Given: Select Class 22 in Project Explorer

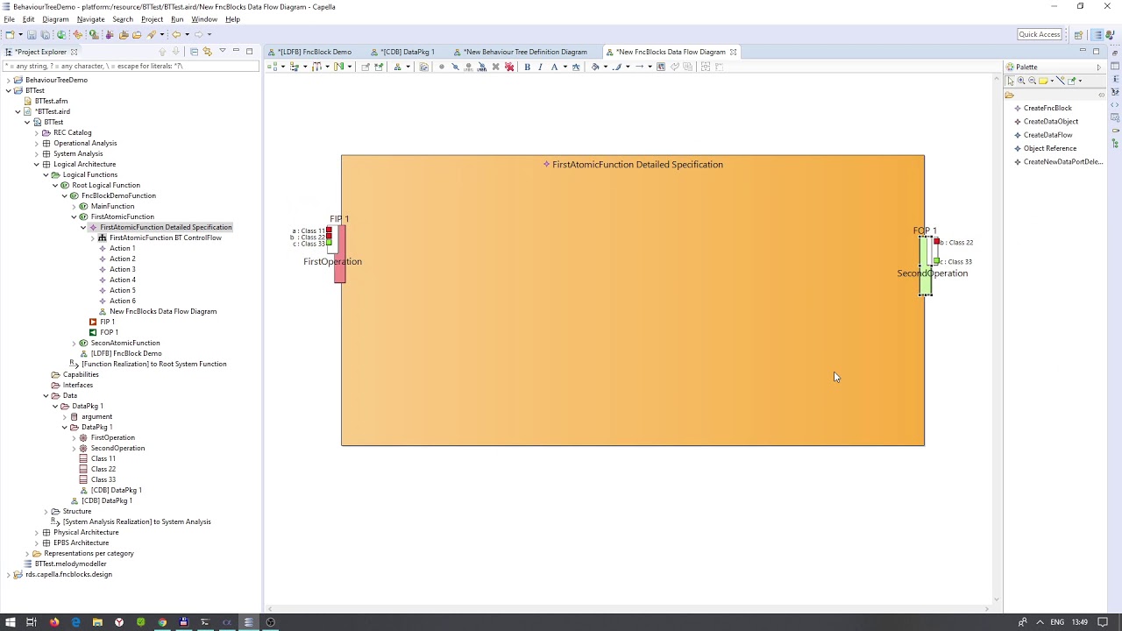Looking at the screenshot, I should [x=97, y=469].
